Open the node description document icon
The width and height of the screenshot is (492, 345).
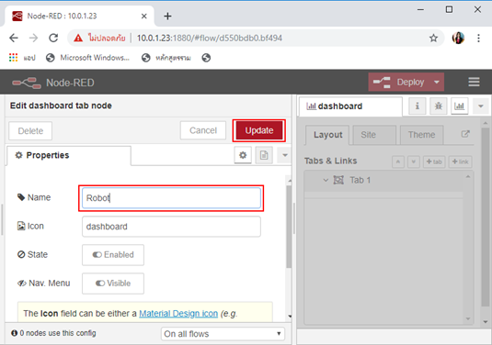click(x=264, y=155)
